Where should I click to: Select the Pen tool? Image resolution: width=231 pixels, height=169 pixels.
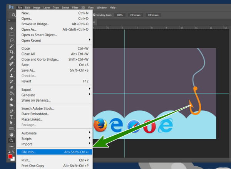[x=11, y=111]
